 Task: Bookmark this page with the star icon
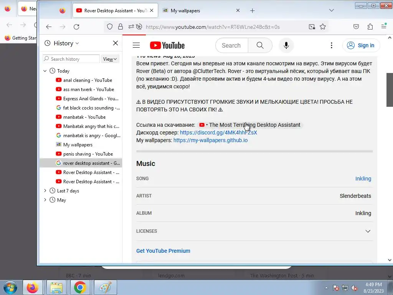[323, 27]
